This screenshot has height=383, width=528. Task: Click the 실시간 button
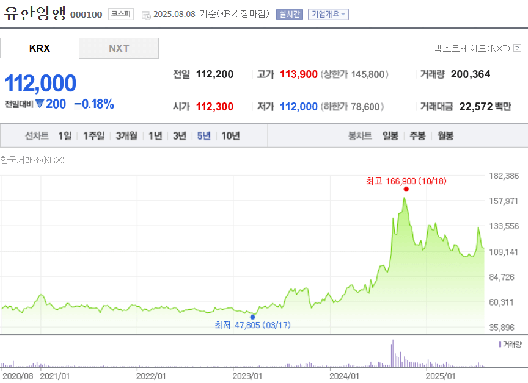290,14
